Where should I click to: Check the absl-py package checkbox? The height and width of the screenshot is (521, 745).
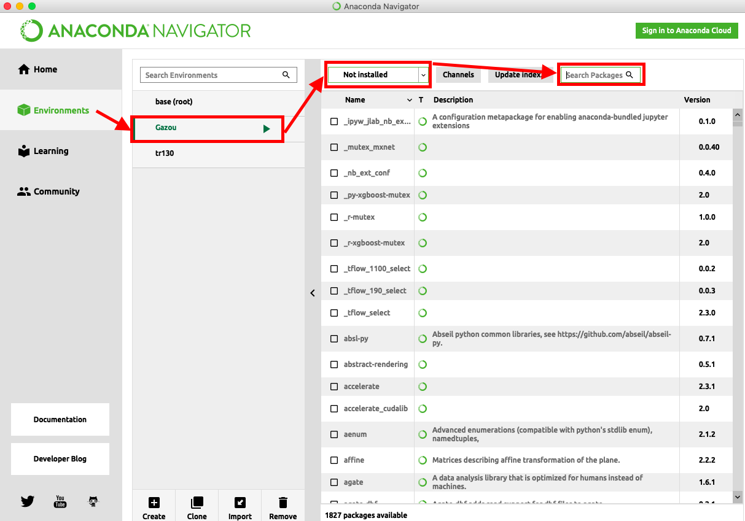[334, 339]
